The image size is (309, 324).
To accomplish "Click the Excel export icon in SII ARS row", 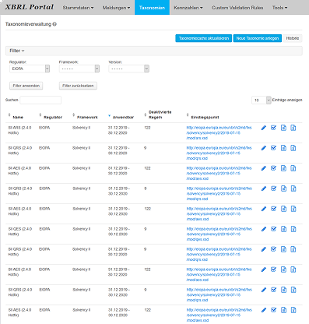I will point(293,128).
